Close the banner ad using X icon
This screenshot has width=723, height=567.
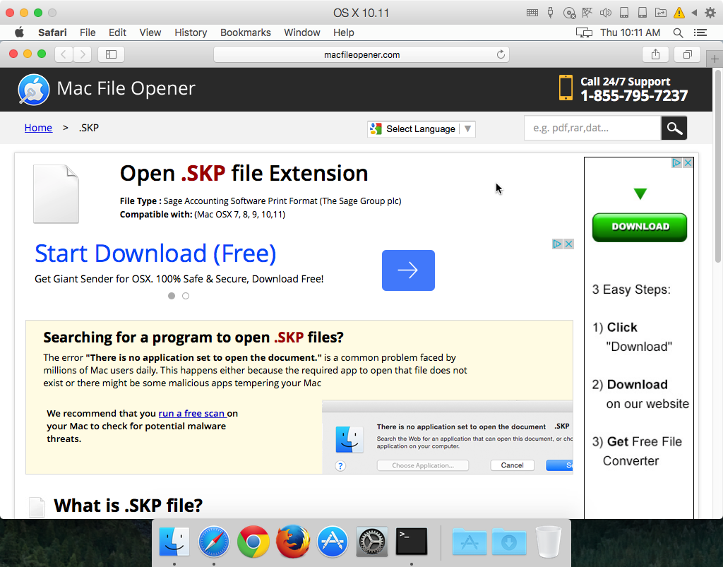pyautogui.click(x=568, y=244)
